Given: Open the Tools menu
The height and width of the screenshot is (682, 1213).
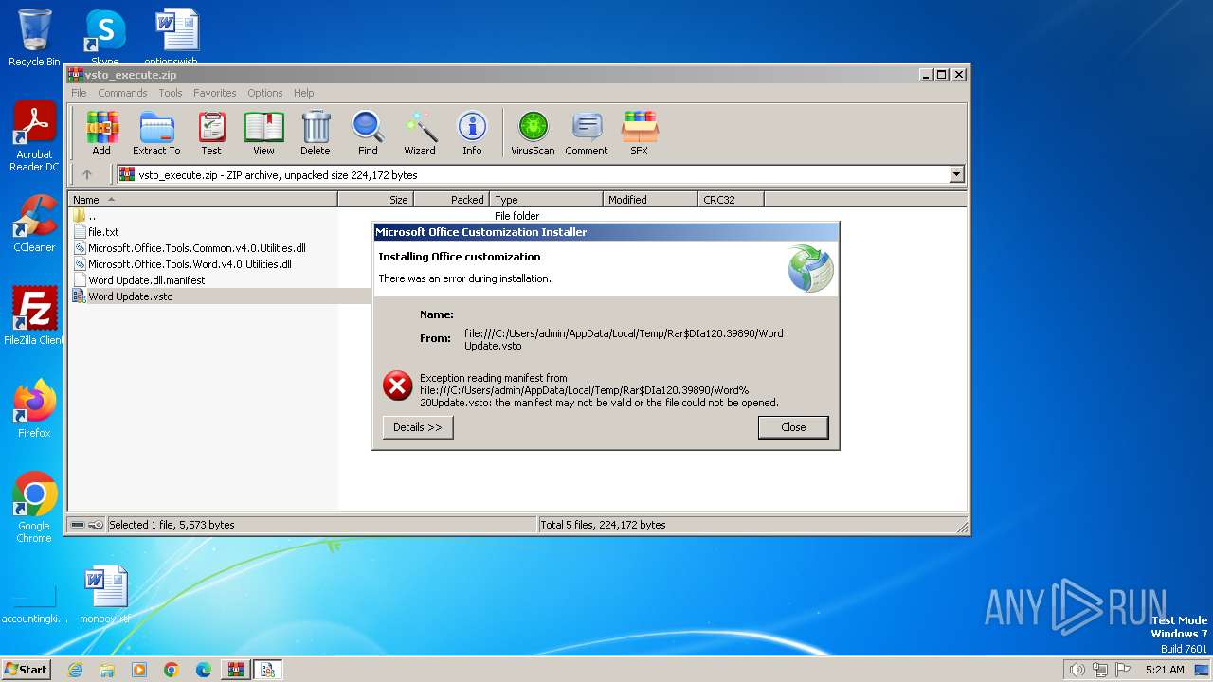Looking at the screenshot, I should click(171, 93).
